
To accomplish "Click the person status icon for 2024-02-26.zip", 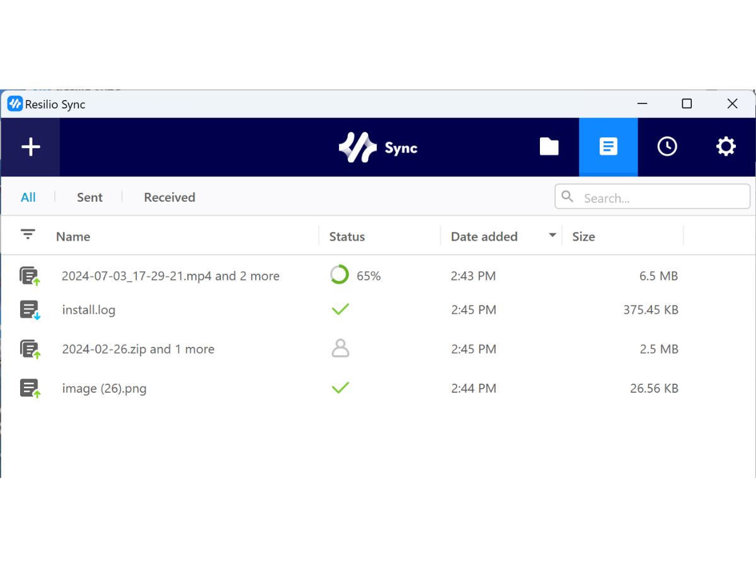I will tap(340, 348).
